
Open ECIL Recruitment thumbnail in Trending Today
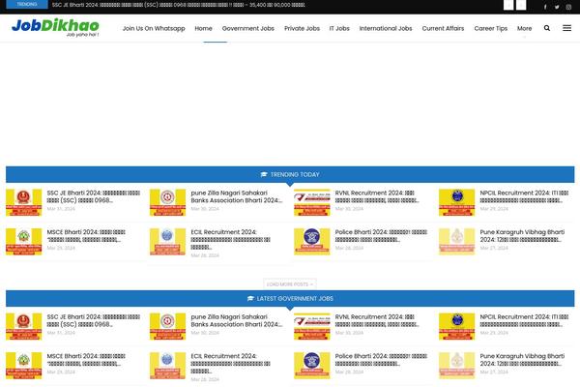167,242
